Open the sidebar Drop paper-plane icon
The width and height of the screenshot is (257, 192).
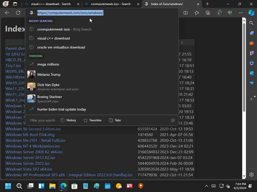tap(251, 83)
